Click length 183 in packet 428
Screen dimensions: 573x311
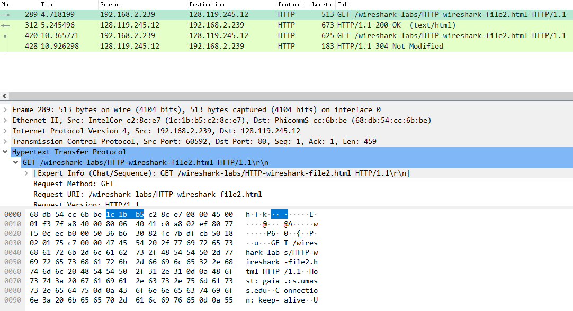pyautogui.click(x=327, y=47)
